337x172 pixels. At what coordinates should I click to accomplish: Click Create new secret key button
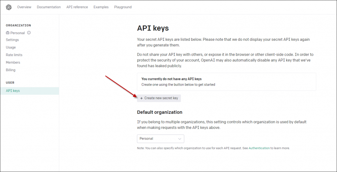(159, 98)
